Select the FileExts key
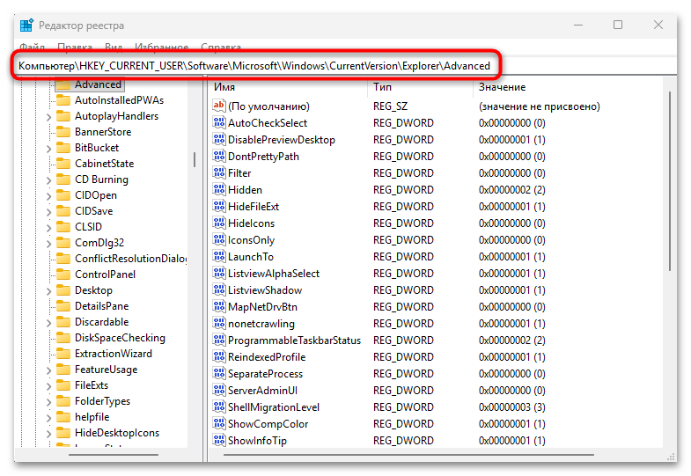 (x=92, y=385)
